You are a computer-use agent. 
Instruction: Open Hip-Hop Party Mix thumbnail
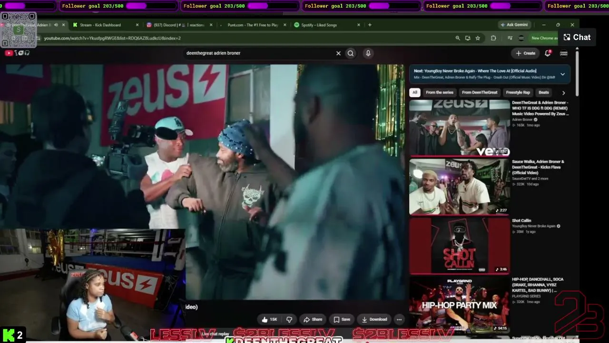point(460,305)
